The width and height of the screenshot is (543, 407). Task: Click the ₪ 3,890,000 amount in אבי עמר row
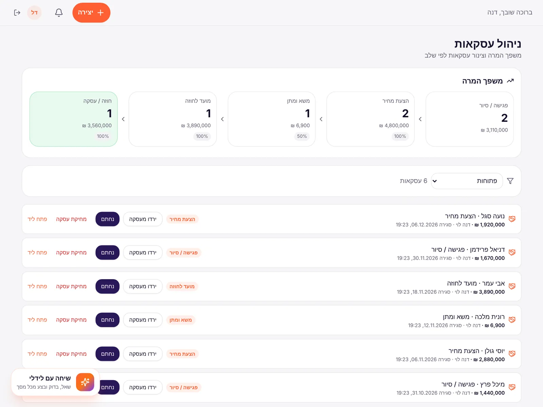pos(489,292)
